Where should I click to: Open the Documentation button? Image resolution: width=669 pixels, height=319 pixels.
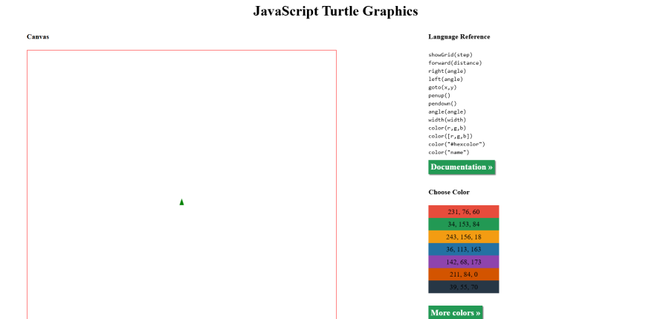(461, 167)
